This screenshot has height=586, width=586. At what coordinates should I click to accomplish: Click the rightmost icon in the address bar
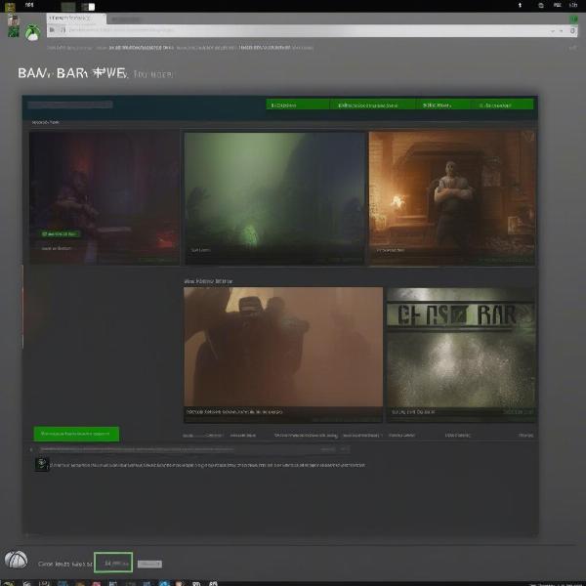[572, 30]
